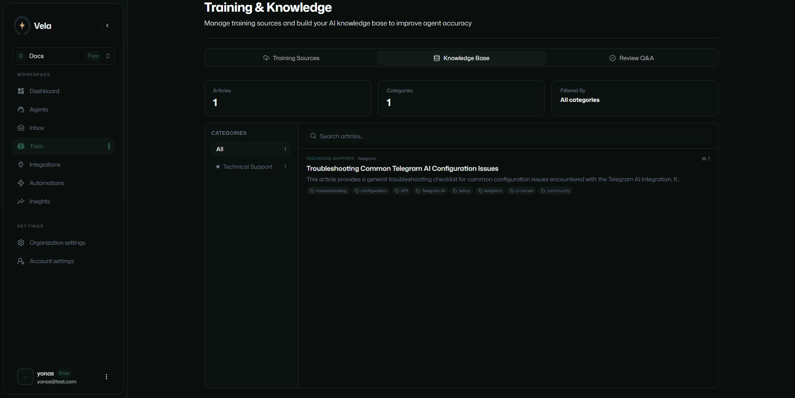Click the Vela star logo icon
Image resolution: width=795 pixels, height=398 pixels.
(22, 25)
